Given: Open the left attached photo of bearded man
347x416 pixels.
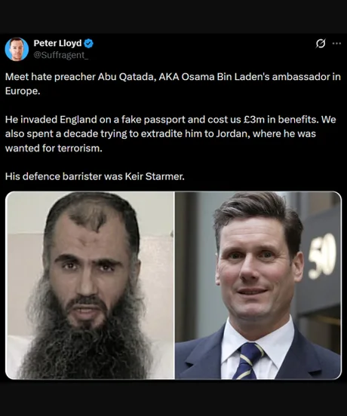Looking at the screenshot, I should pos(90,285).
